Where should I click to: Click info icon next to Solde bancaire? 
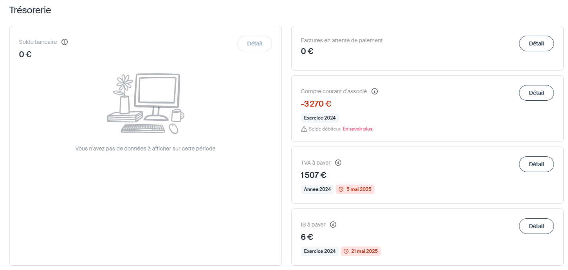point(65,42)
